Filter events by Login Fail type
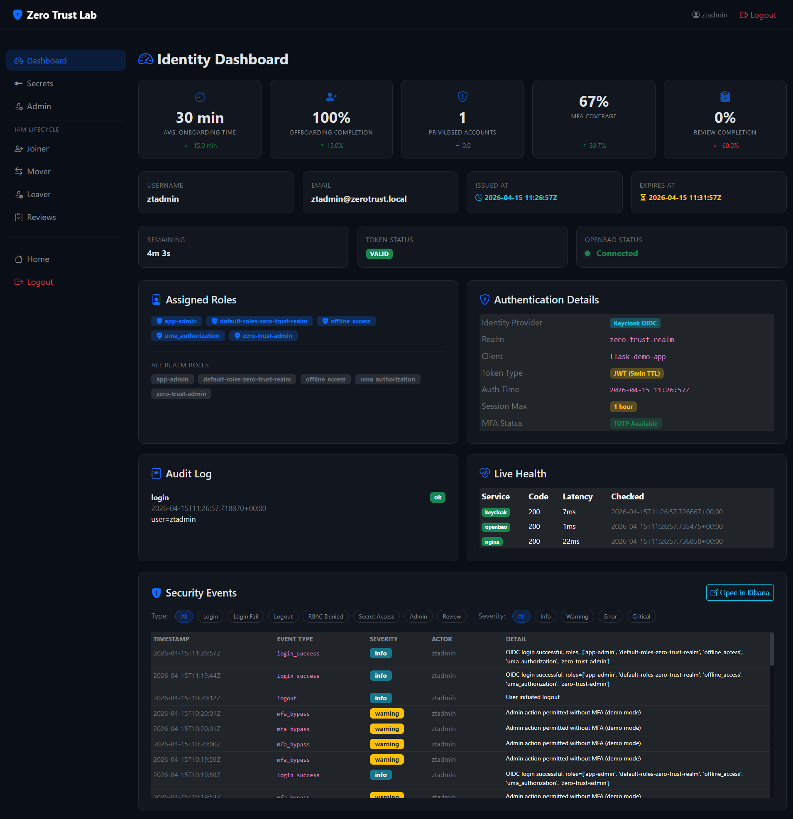 (246, 616)
